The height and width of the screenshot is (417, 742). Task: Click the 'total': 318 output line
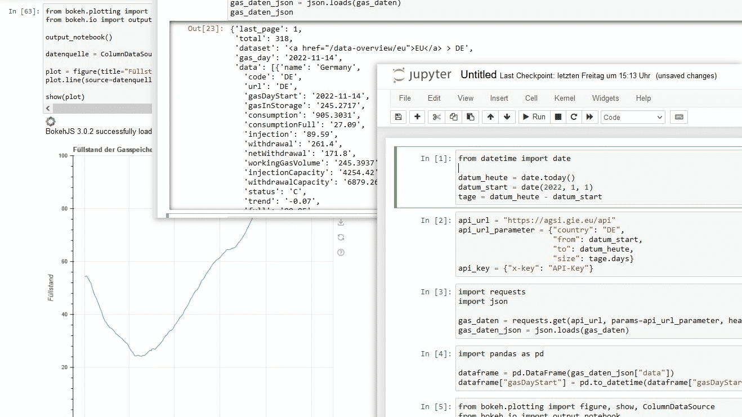pyautogui.click(x=264, y=38)
